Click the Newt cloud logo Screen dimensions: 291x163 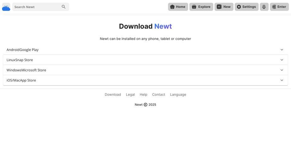click(x=6, y=7)
